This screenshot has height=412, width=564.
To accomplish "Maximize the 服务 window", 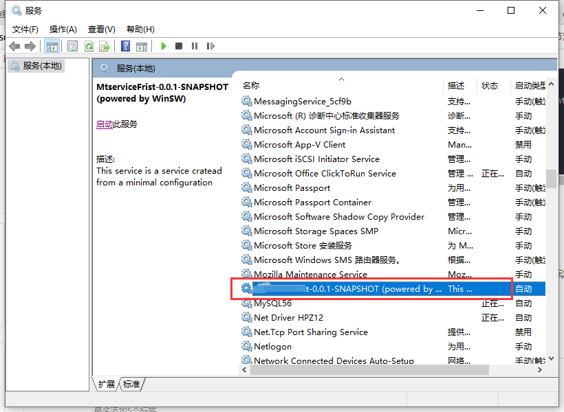I will 511,10.
